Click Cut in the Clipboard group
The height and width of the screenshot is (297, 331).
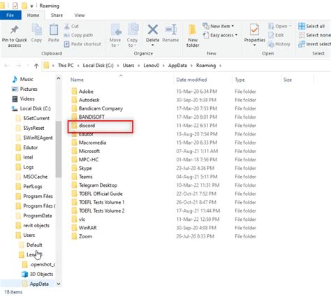71,26
